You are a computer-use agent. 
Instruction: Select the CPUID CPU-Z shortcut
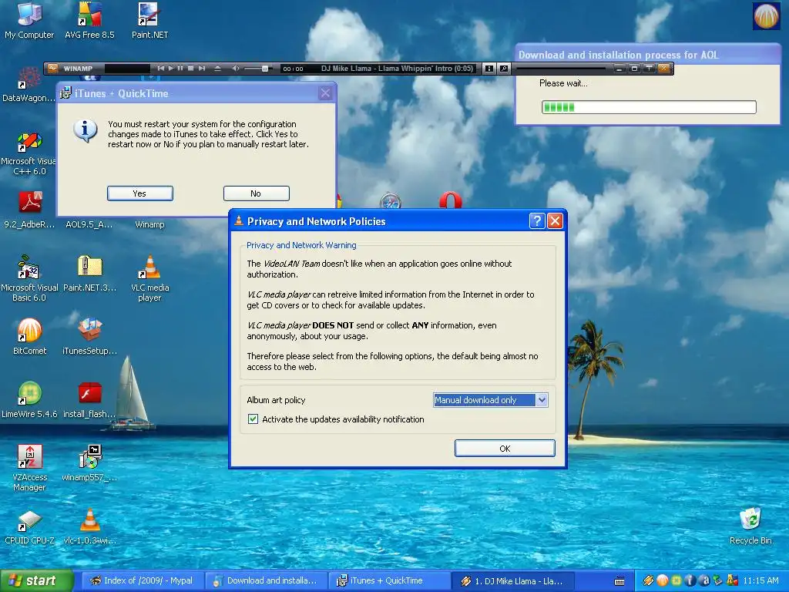pyautogui.click(x=29, y=526)
